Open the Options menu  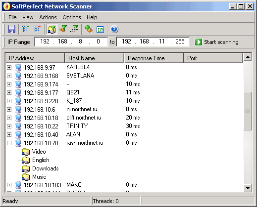72,17
